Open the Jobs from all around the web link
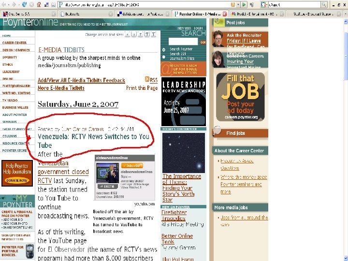 pyautogui.click(x=244, y=221)
